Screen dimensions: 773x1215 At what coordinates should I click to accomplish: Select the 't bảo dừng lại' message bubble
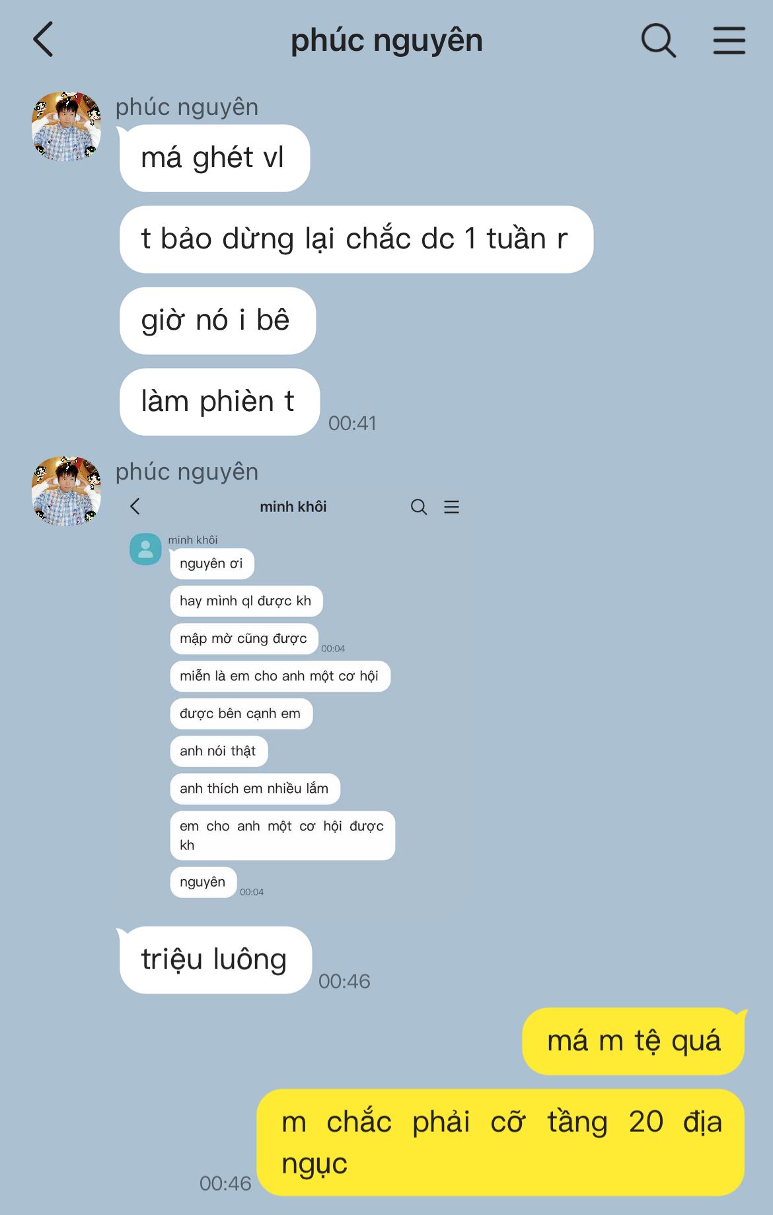click(x=356, y=239)
